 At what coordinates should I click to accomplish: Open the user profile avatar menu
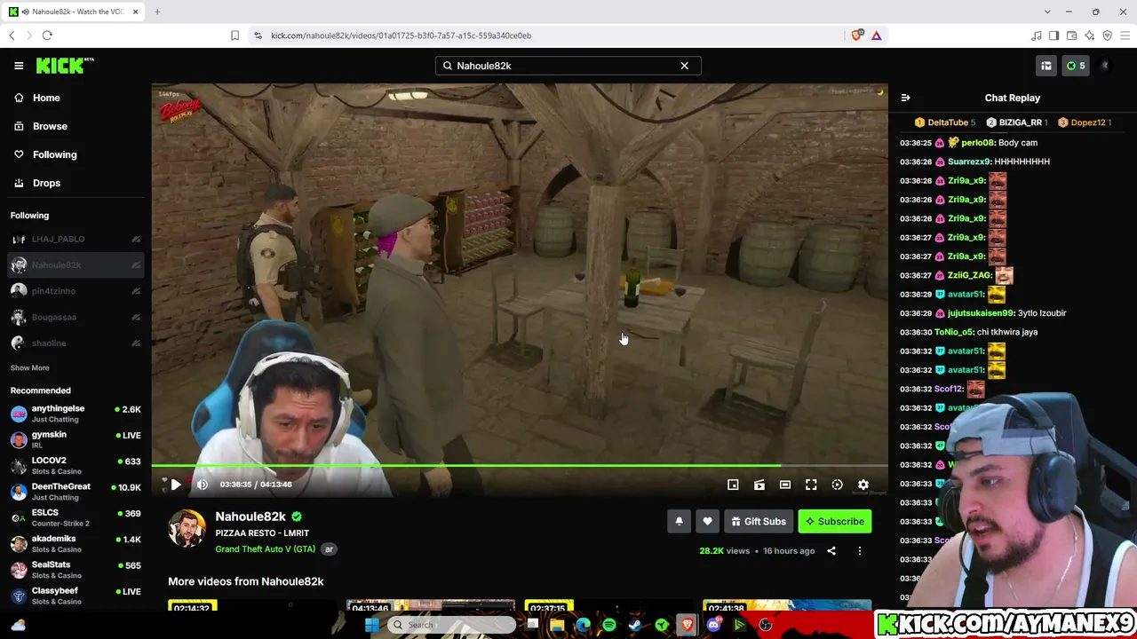coord(1105,66)
